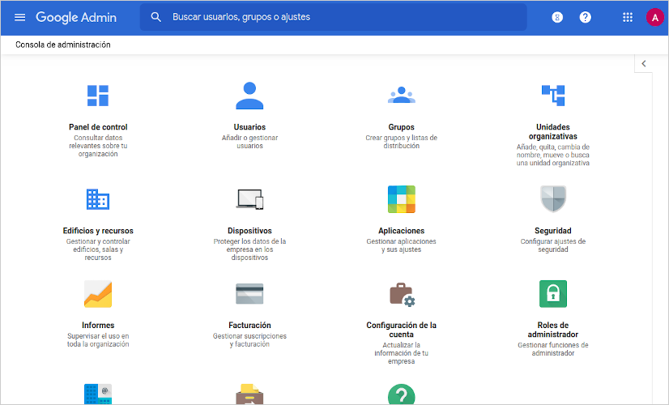Click the Aplicaciones title
This screenshot has height=405, width=669.
(402, 231)
